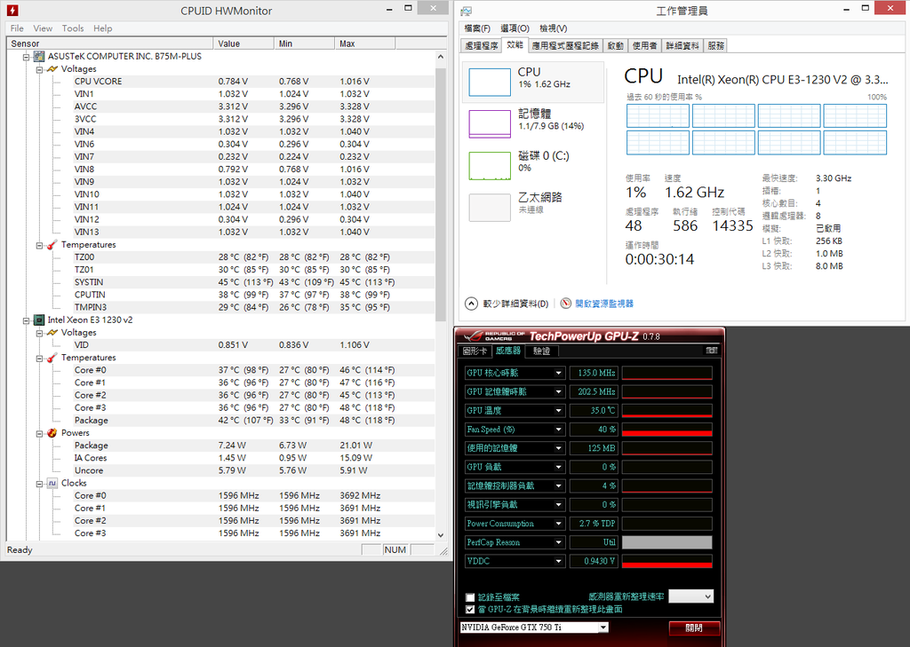Image resolution: width=910 pixels, height=647 pixels.
Task: Click the GPU-Z screenshot camera icon
Action: pyautogui.click(x=712, y=351)
